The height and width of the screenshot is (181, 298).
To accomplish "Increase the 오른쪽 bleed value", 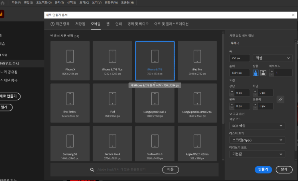I will 255,105.
